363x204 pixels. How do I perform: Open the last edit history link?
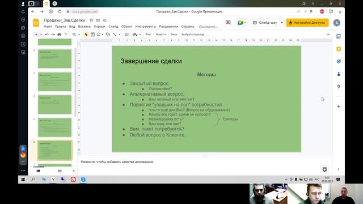pyautogui.click(x=208, y=27)
